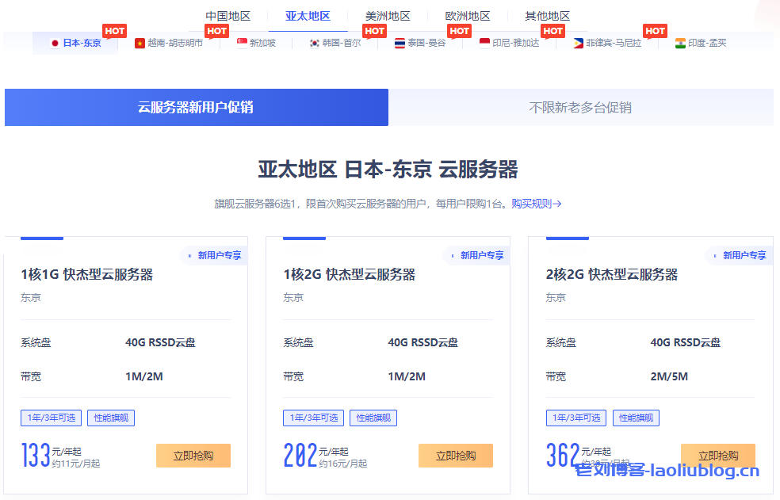Screen dimensions: 780x500
Task: Click 立即抢购 for the 1核2G server
Action: click(456, 456)
